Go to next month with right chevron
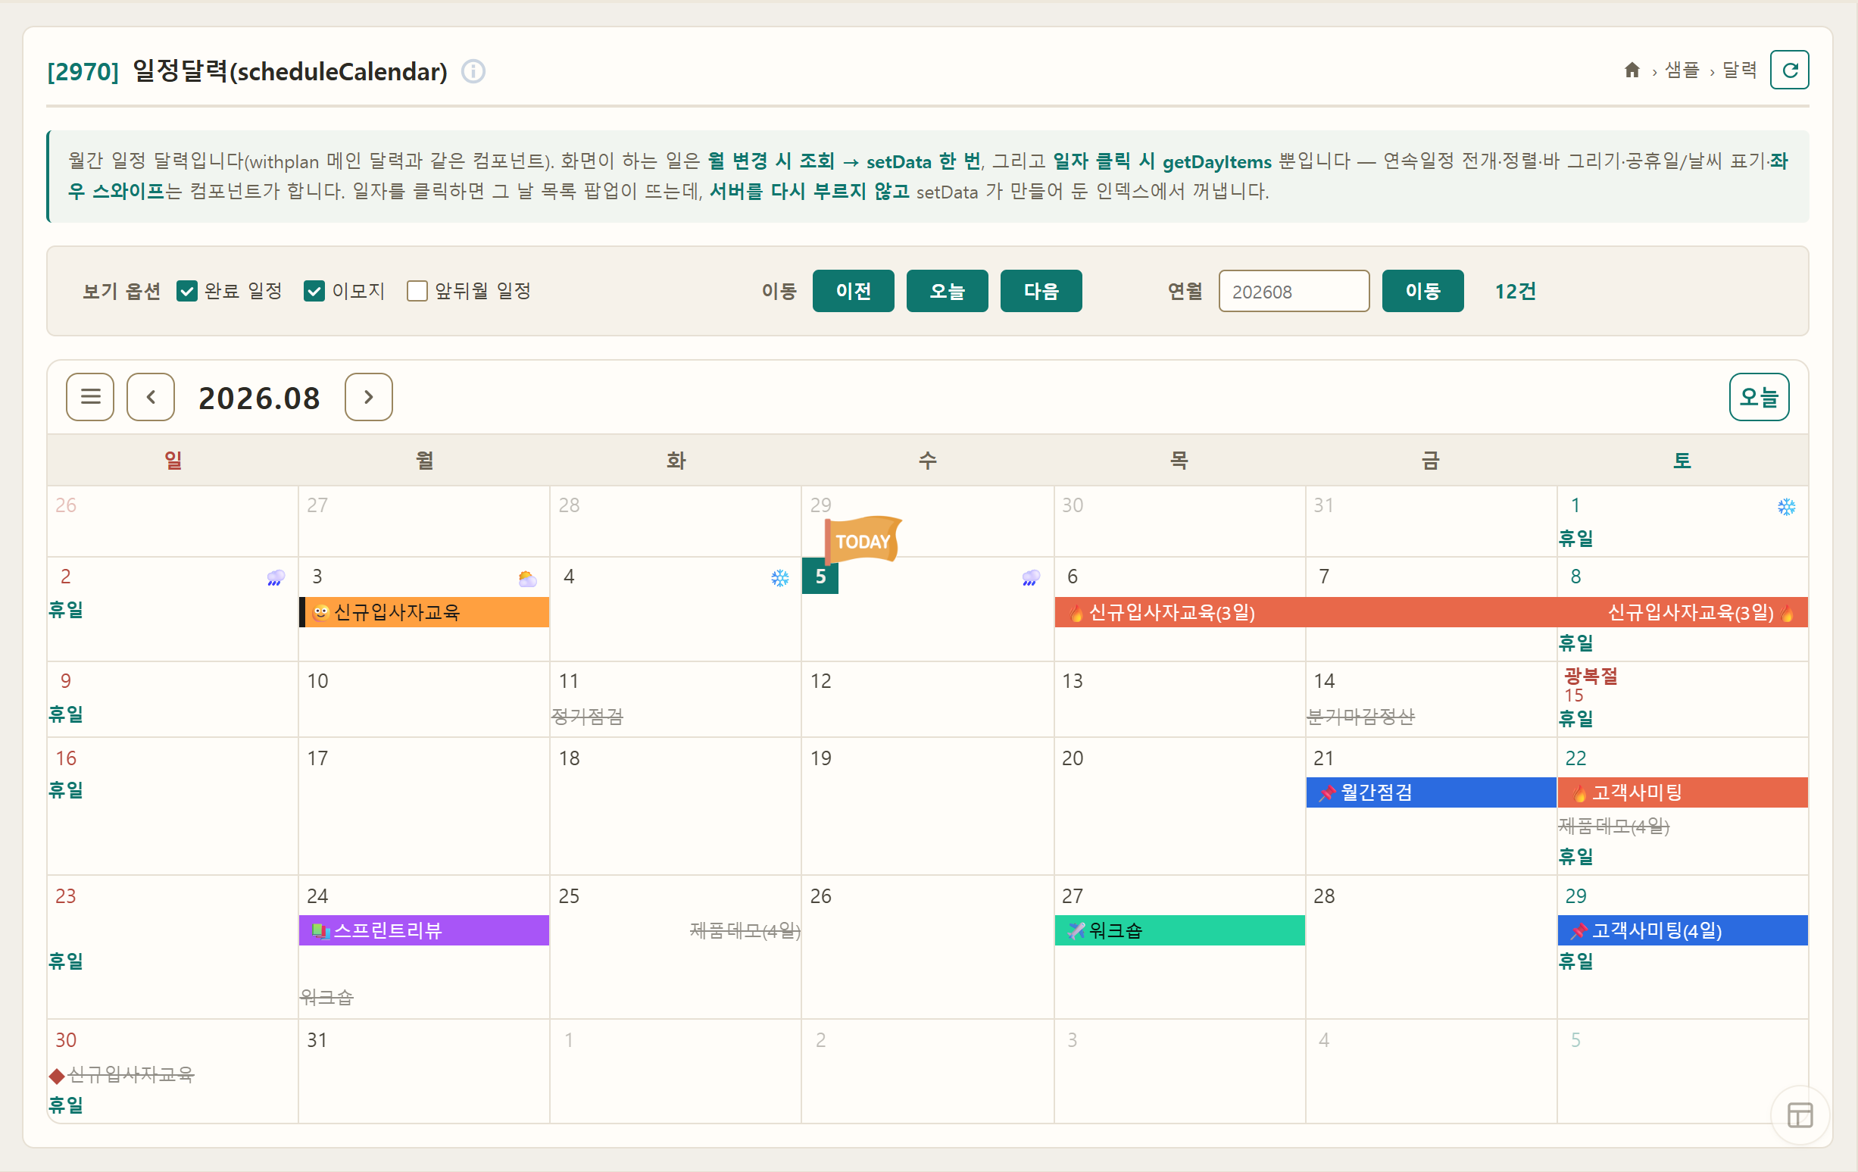1858x1172 pixels. pos(369,396)
